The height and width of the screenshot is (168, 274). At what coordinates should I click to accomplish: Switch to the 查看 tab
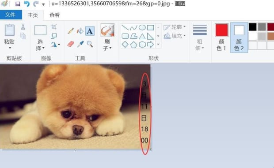pos(54,15)
